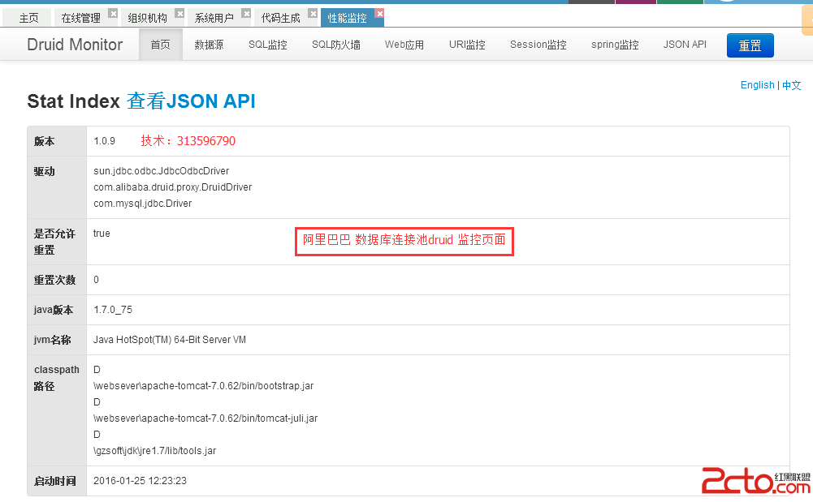Select the 性能监控 tab

(347, 18)
